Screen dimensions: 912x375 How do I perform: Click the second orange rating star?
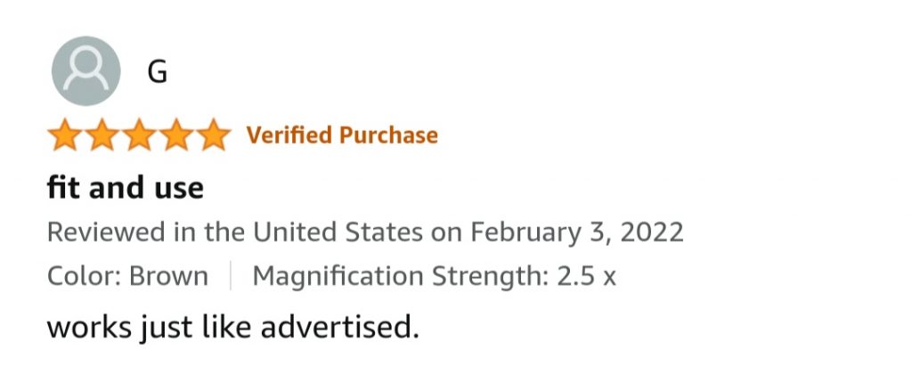tap(102, 135)
